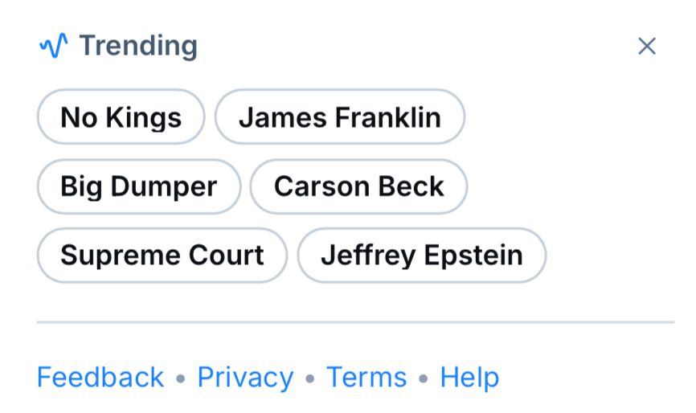Click the blue trending pulse icon

coord(53,47)
